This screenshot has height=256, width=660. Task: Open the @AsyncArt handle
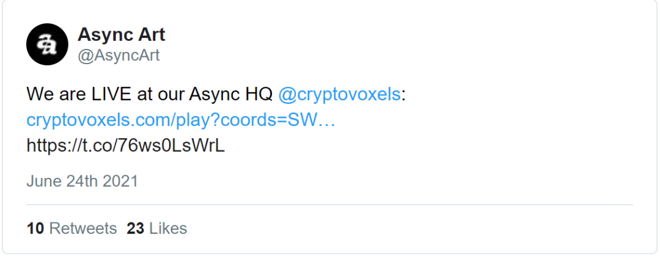tap(119, 56)
